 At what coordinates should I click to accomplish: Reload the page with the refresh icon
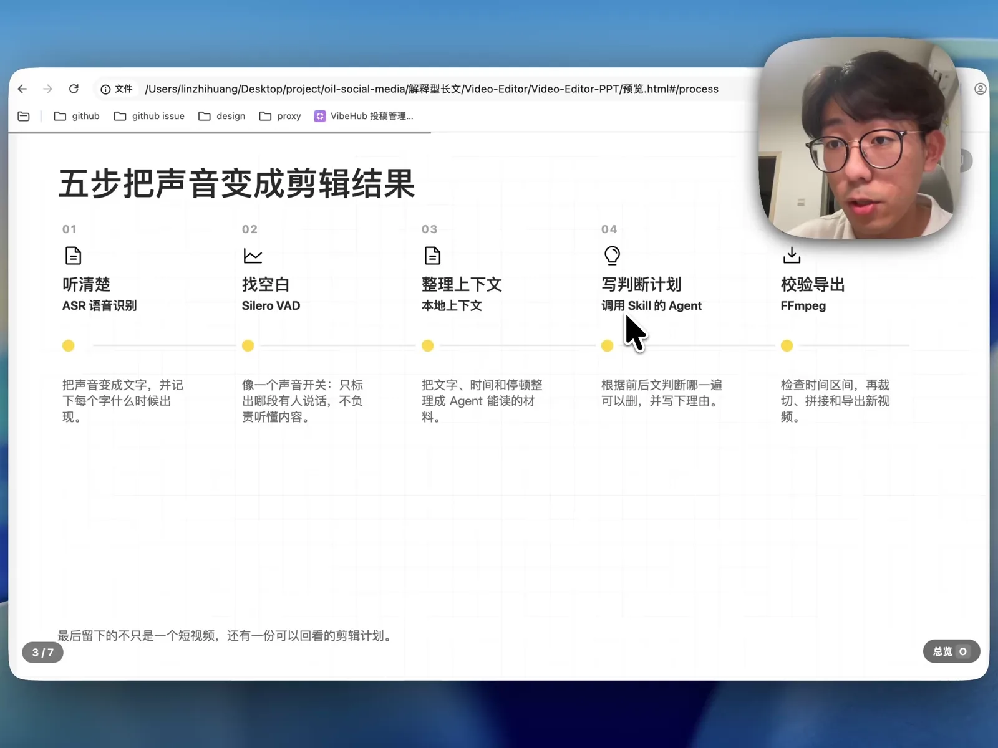point(74,89)
